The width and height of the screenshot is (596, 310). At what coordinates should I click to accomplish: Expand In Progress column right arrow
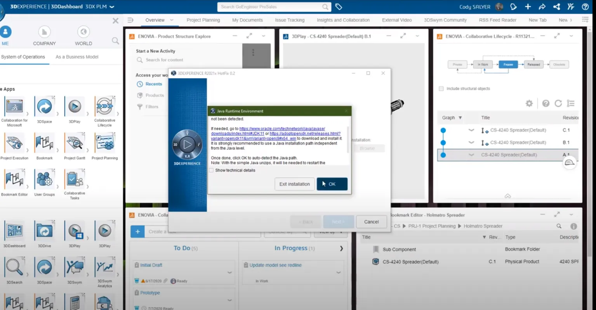click(341, 248)
